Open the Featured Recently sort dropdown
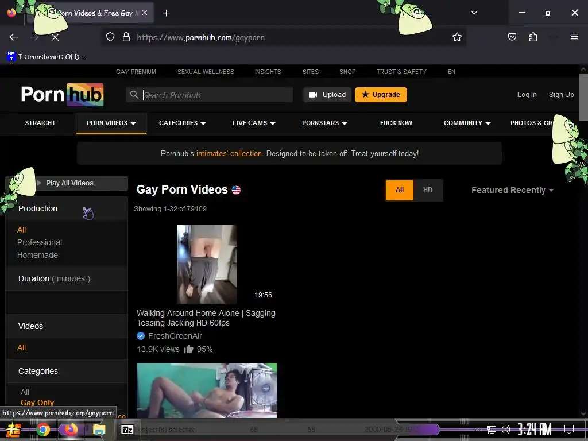This screenshot has height=441, width=588. [x=512, y=190]
